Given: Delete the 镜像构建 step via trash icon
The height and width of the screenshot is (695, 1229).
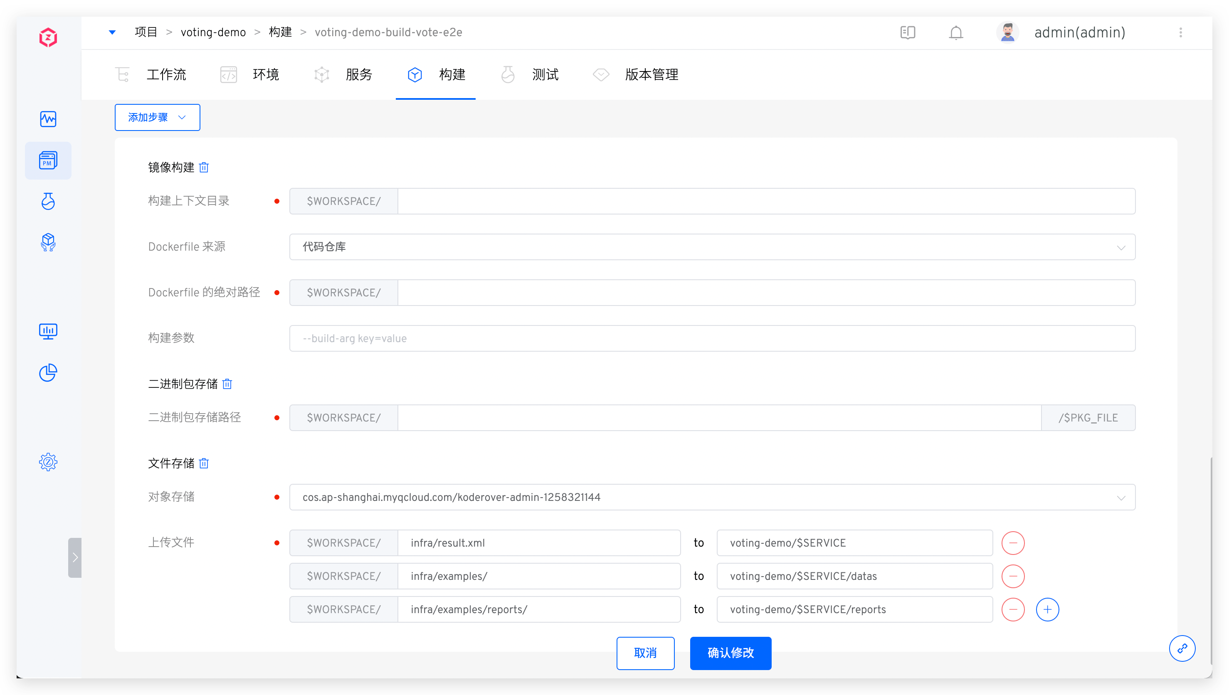Looking at the screenshot, I should [204, 167].
